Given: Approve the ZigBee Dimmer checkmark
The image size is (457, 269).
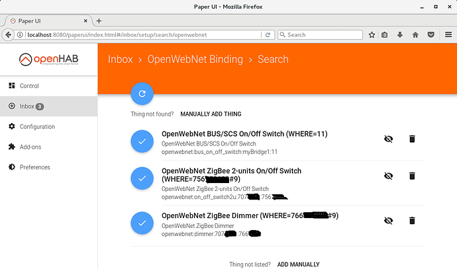Looking at the screenshot, I should tap(142, 223).
